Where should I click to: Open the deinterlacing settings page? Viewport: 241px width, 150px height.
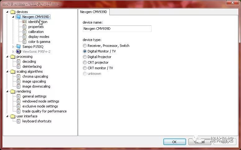click(x=32, y=66)
